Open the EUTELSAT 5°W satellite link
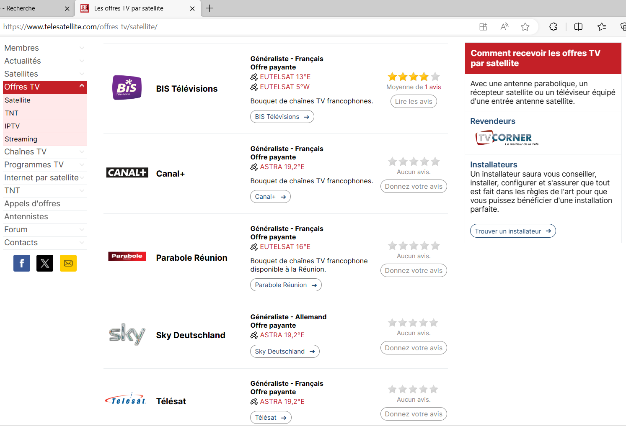This screenshot has height=426, width=626. tap(285, 87)
